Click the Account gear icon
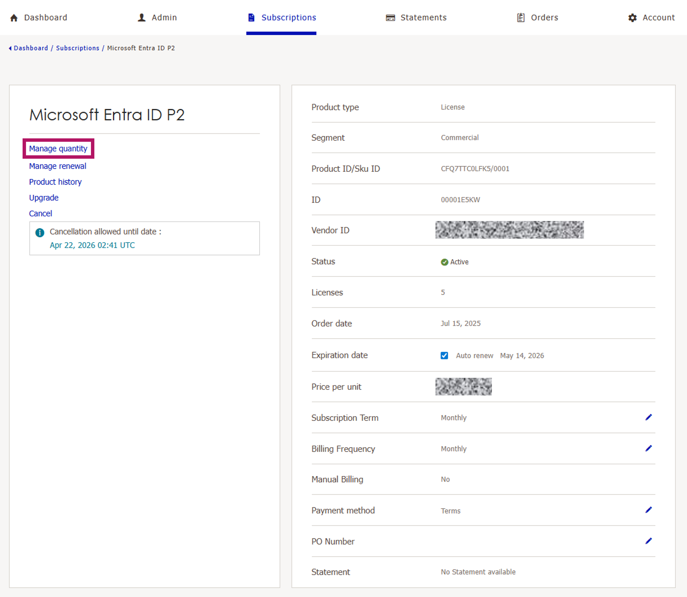The width and height of the screenshot is (687, 597). [x=632, y=18]
